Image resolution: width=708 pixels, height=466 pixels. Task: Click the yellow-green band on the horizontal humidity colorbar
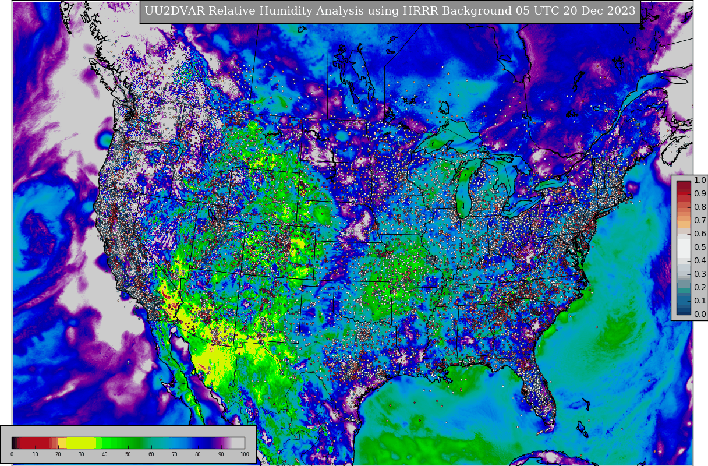[81, 443]
